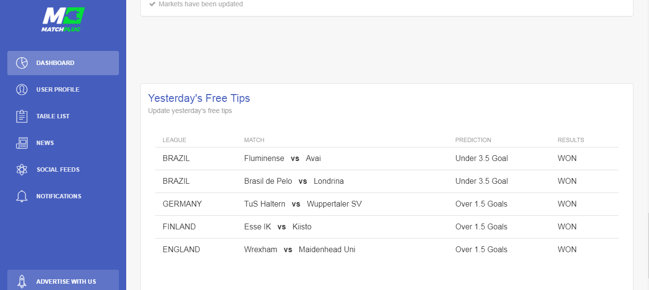649x290 pixels.
Task: Click the Social Feeds atom icon
Action: click(22, 170)
